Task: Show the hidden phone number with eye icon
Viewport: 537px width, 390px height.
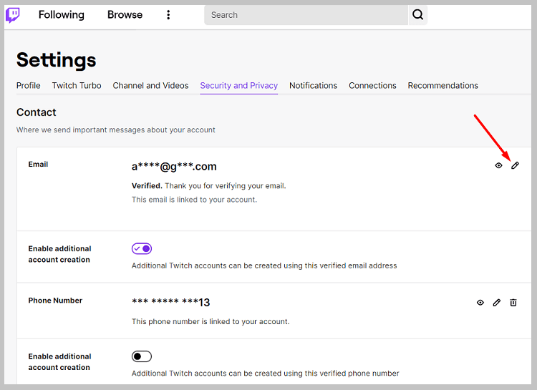Action: (480, 303)
